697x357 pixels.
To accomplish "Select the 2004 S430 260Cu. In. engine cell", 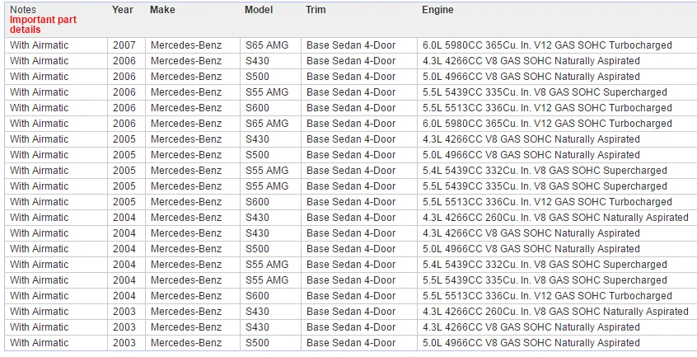I will (x=557, y=218).
